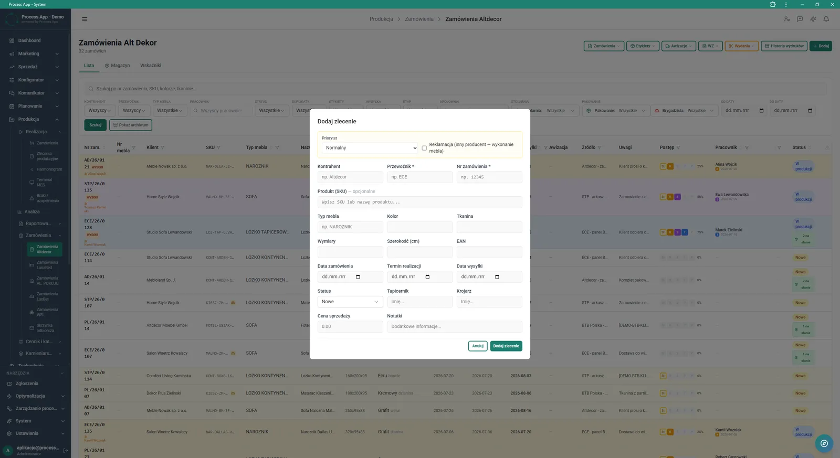
Task: Tick the Reklamacja (inny producent) checkbox
Action: tap(424, 148)
